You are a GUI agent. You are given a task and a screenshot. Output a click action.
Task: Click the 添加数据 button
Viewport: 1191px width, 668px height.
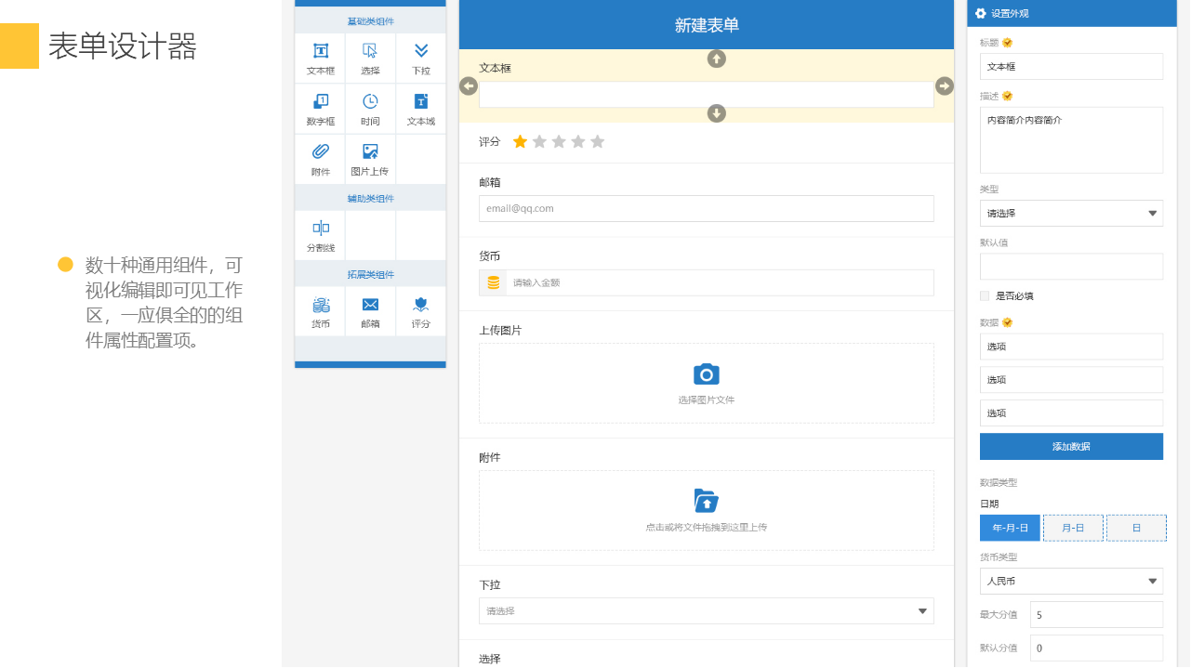[x=1071, y=446]
